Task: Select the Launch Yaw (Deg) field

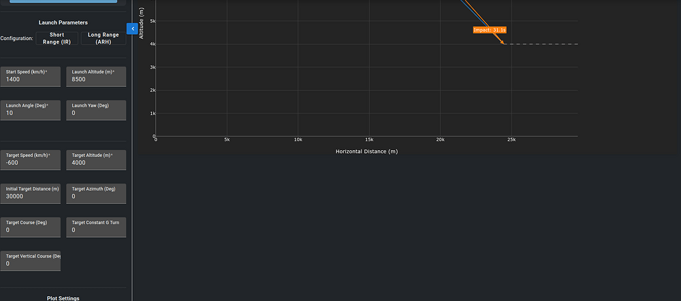Action: (96, 113)
